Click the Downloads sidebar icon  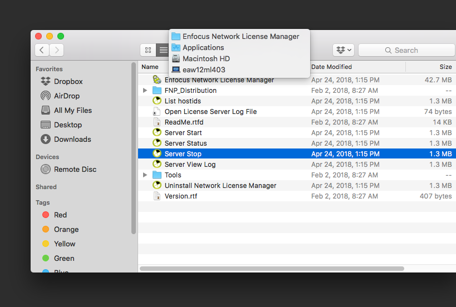coord(45,139)
